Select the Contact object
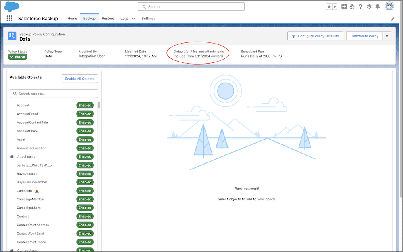Image resolution: width=403 pixels, height=252 pixels. 23,216
